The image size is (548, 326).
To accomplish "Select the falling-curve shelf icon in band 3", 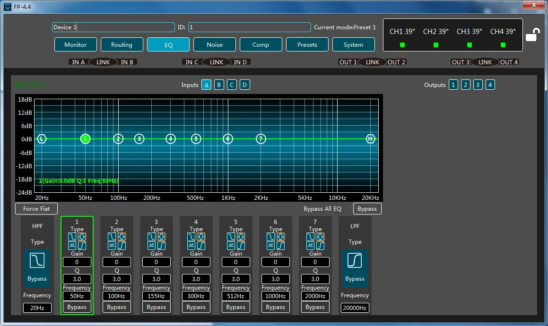I will pyautogui.click(x=151, y=236).
